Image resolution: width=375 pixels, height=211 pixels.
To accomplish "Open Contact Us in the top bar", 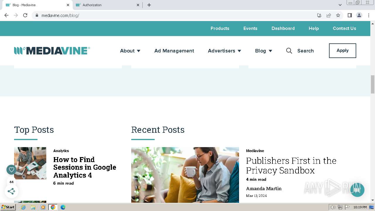I will 344,28.
